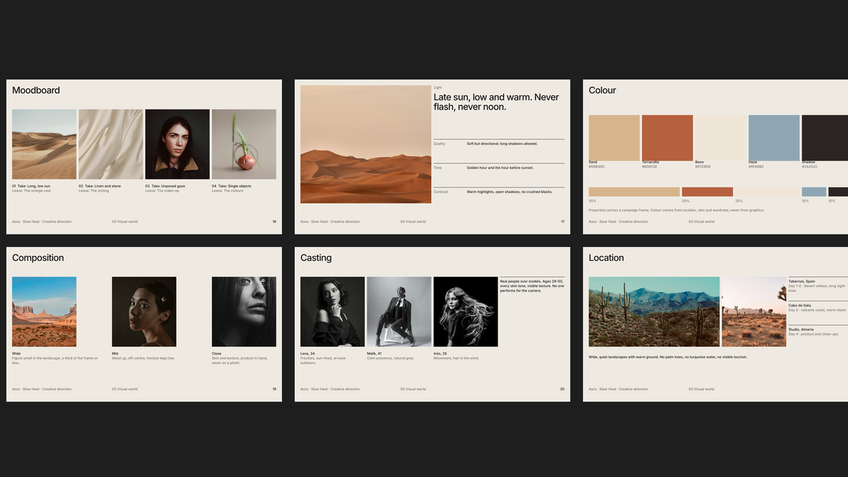Image resolution: width=848 pixels, height=477 pixels.
Task: Click '03 Visual world' footer on Location slide
Action: 701,389
